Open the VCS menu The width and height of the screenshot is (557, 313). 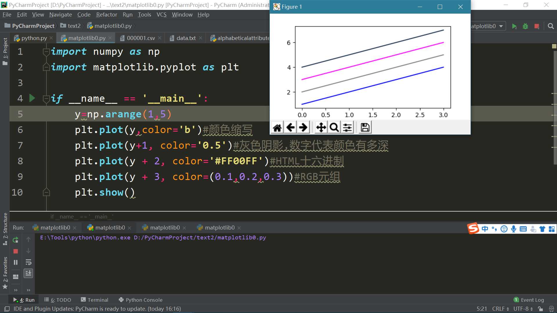point(161,14)
